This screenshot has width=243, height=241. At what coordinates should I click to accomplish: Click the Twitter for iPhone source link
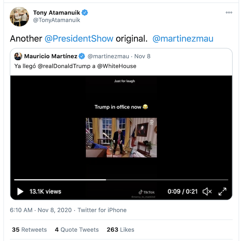pos(102,210)
